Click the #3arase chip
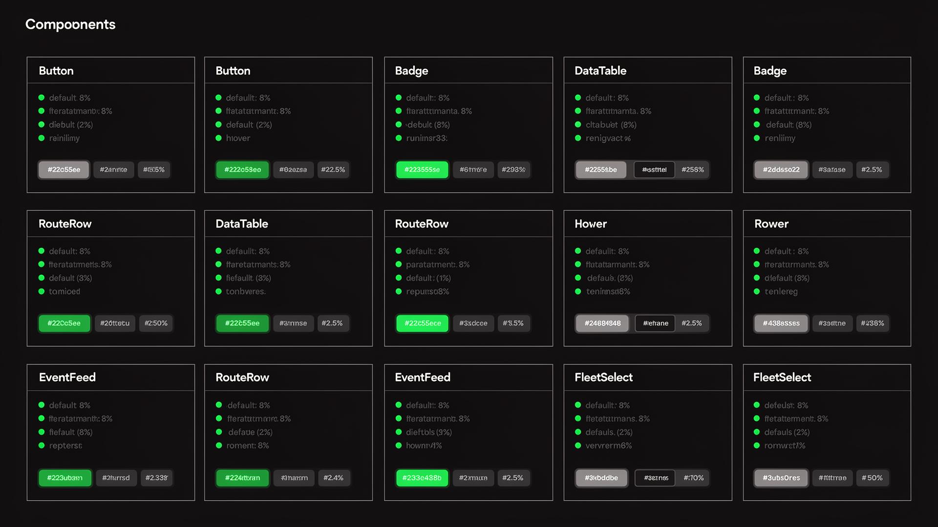The width and height of the screenshot is (938, 527). click(x=832, y=170)
